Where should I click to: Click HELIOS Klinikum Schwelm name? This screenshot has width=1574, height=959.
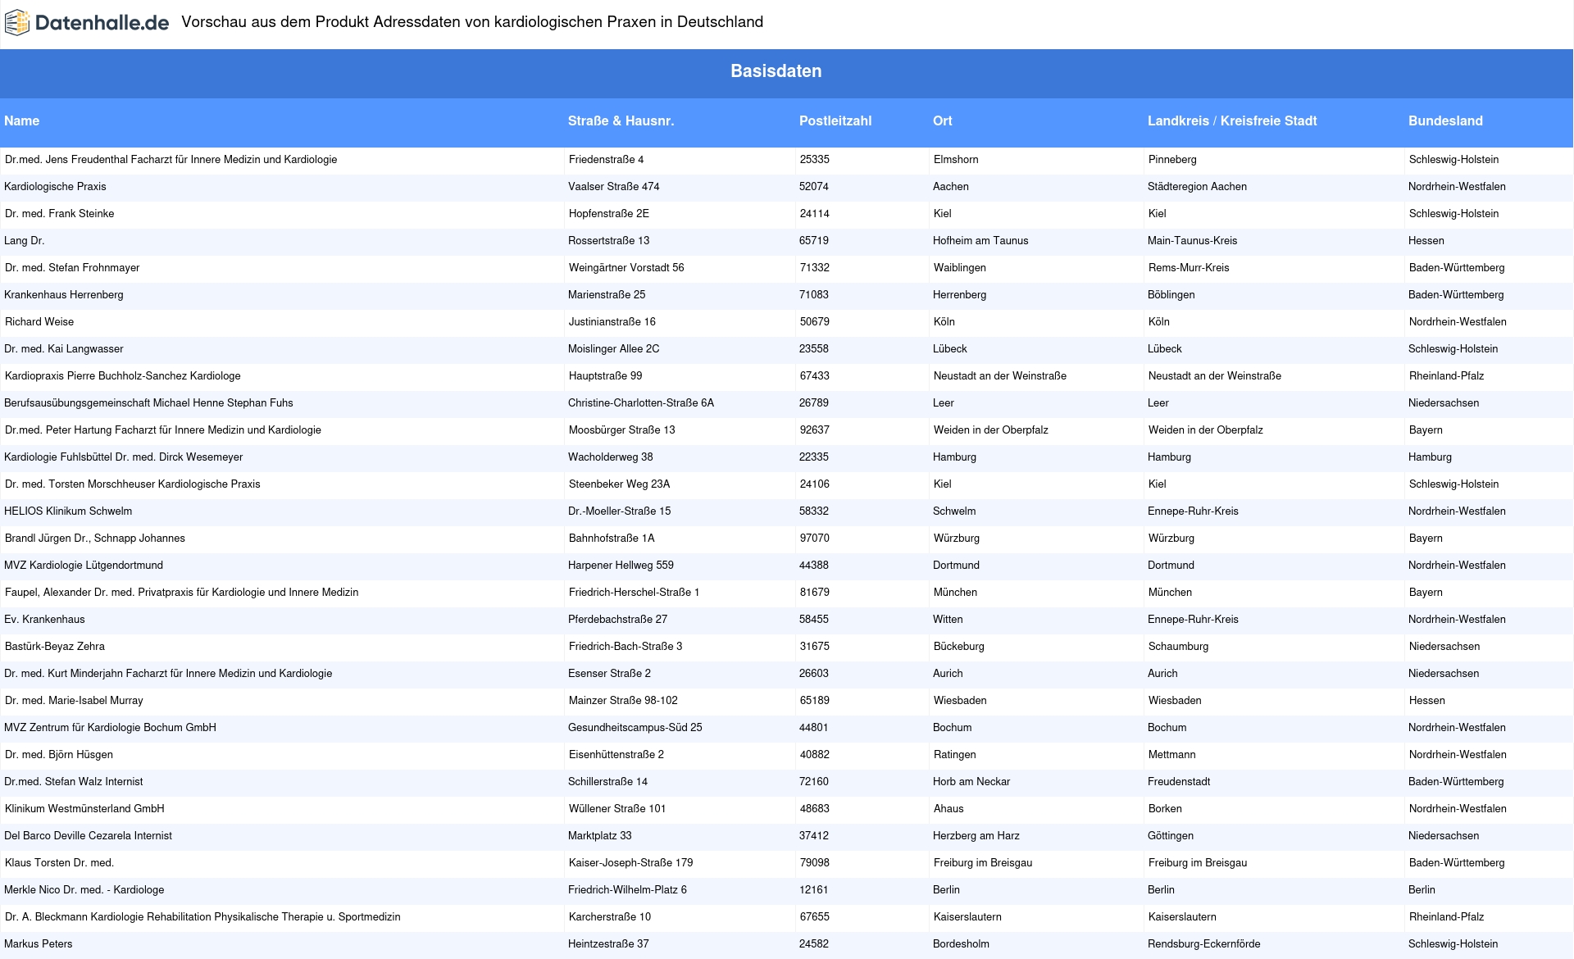coord(68,511)
